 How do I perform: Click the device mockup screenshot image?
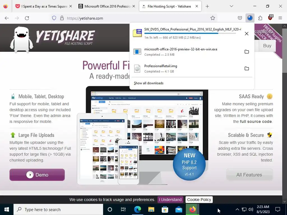143,135
